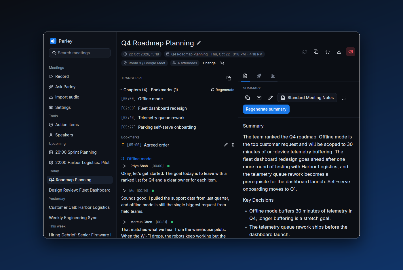
Task: Edit the Agreed order bookmark
Action: pos(226,145)
